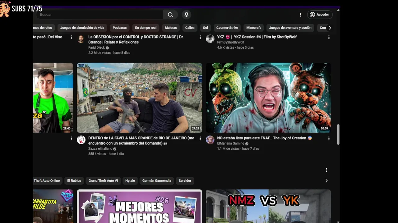Open options for the YKZ Session #4 video
The width and height of the screenshot is (398, 223).
coord(329,37)
